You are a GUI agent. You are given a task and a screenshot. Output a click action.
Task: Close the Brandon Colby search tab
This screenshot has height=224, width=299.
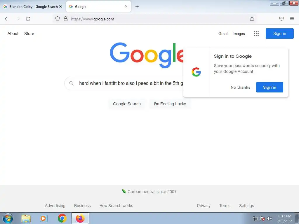(60, 6)
